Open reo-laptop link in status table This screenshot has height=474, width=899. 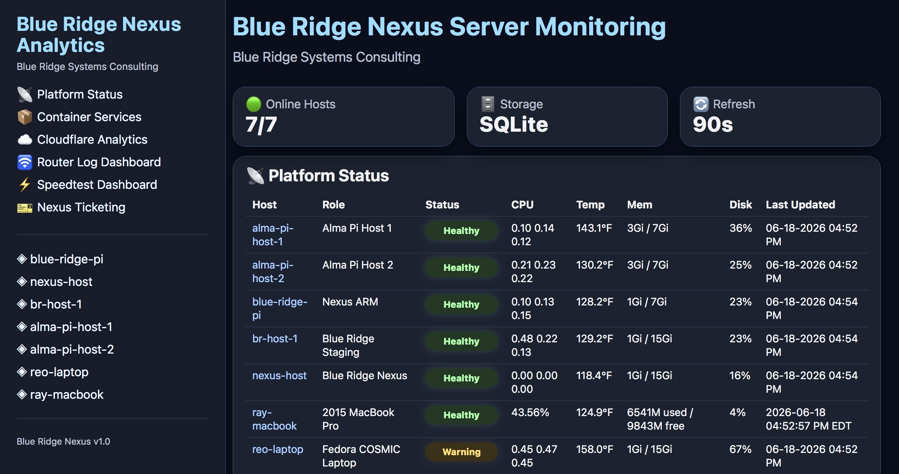[x=278, y=449]
